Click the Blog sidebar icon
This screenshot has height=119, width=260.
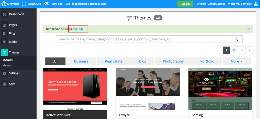click(4, 34)
